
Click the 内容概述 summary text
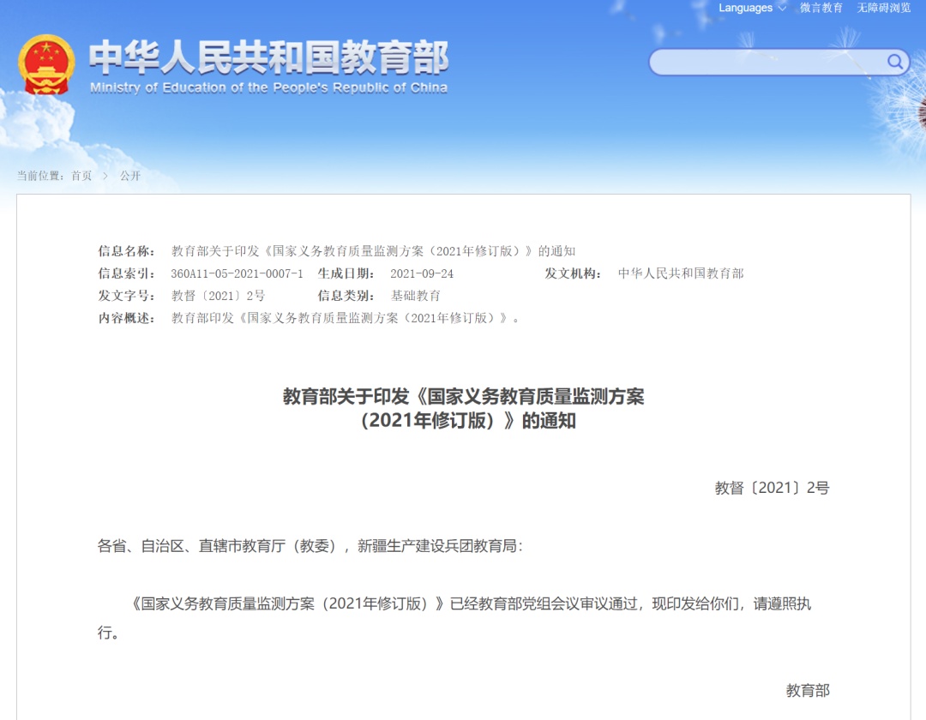(x=346, y=318)
